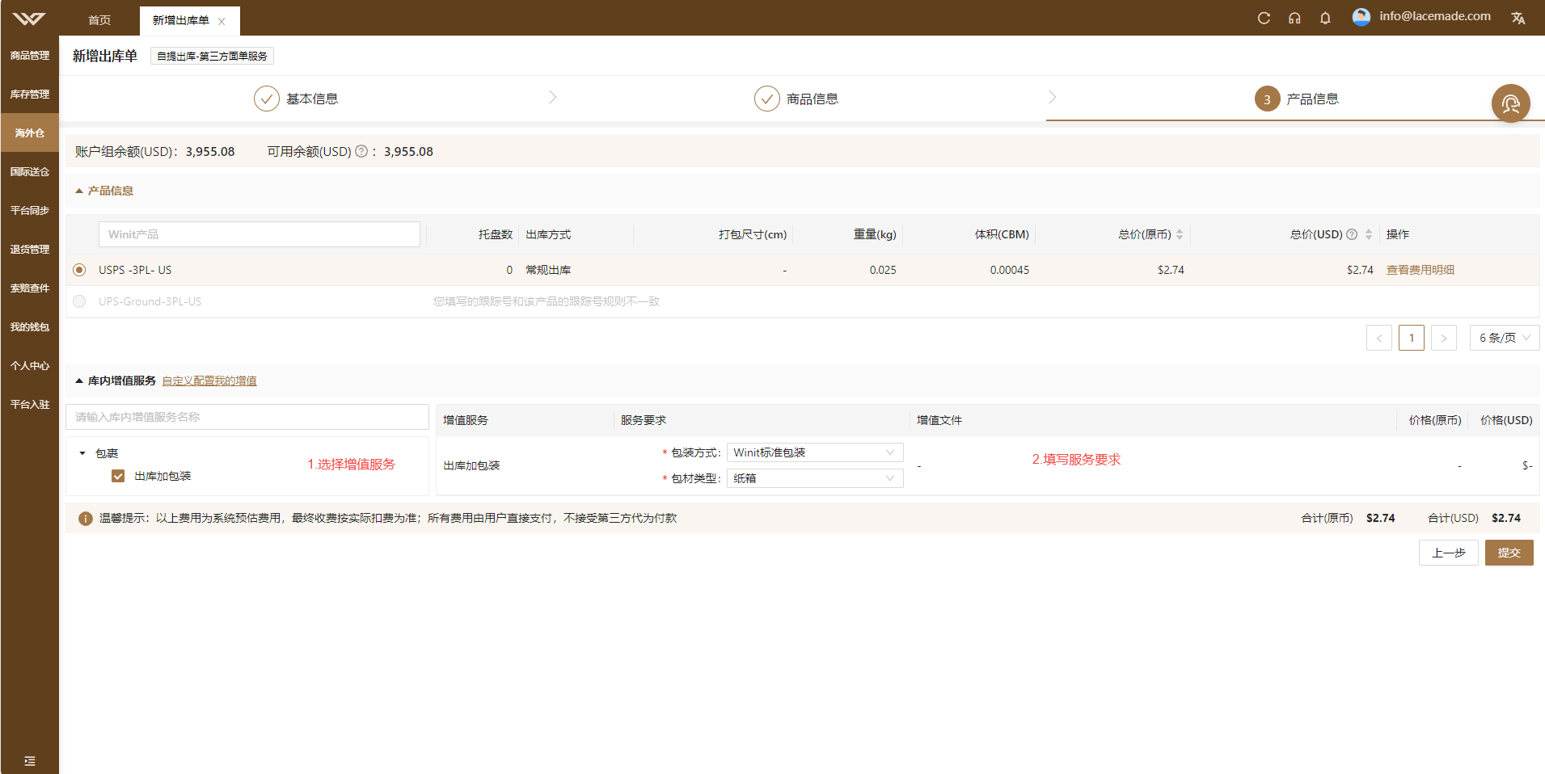This screenshot has height=774, width=1545.
Task: Open the language translate icon
Action: 1518,18
